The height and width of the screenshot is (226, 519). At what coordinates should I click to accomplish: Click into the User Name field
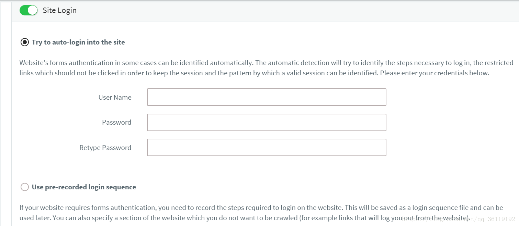(x=267, y=97)
